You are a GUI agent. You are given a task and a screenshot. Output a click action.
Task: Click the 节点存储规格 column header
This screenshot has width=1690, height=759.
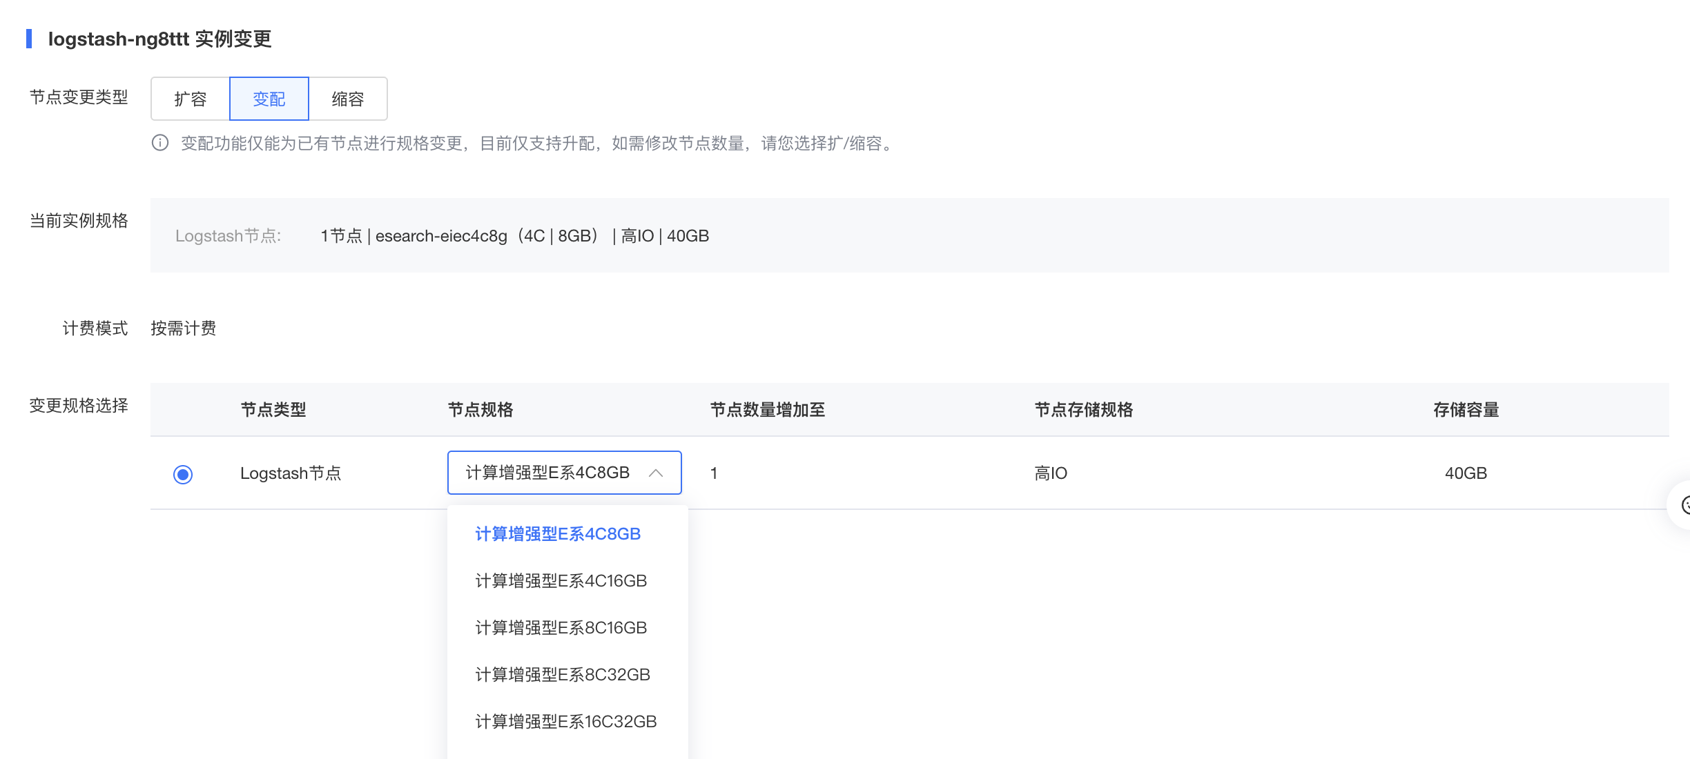(x=1084, y=410)
